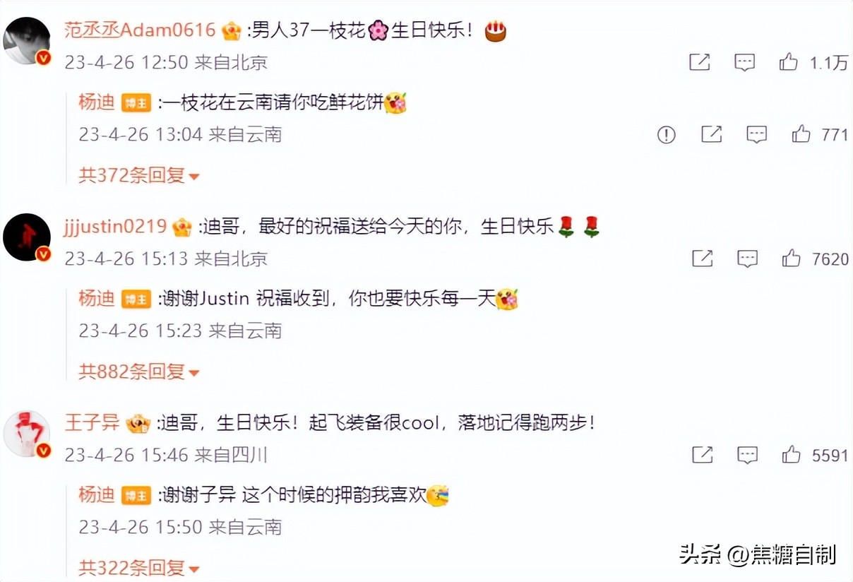
Task: Share jjjustin0219's comment
Action: [702, 259]
